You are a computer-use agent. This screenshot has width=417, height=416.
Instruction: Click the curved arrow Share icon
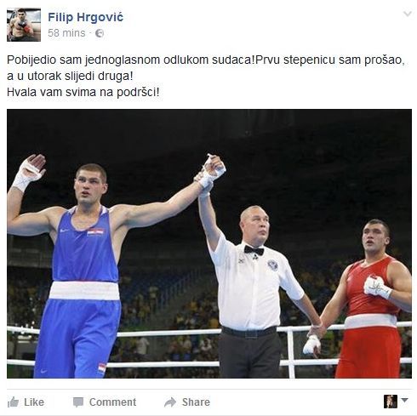pyautogui.click(x=170, y=402)
